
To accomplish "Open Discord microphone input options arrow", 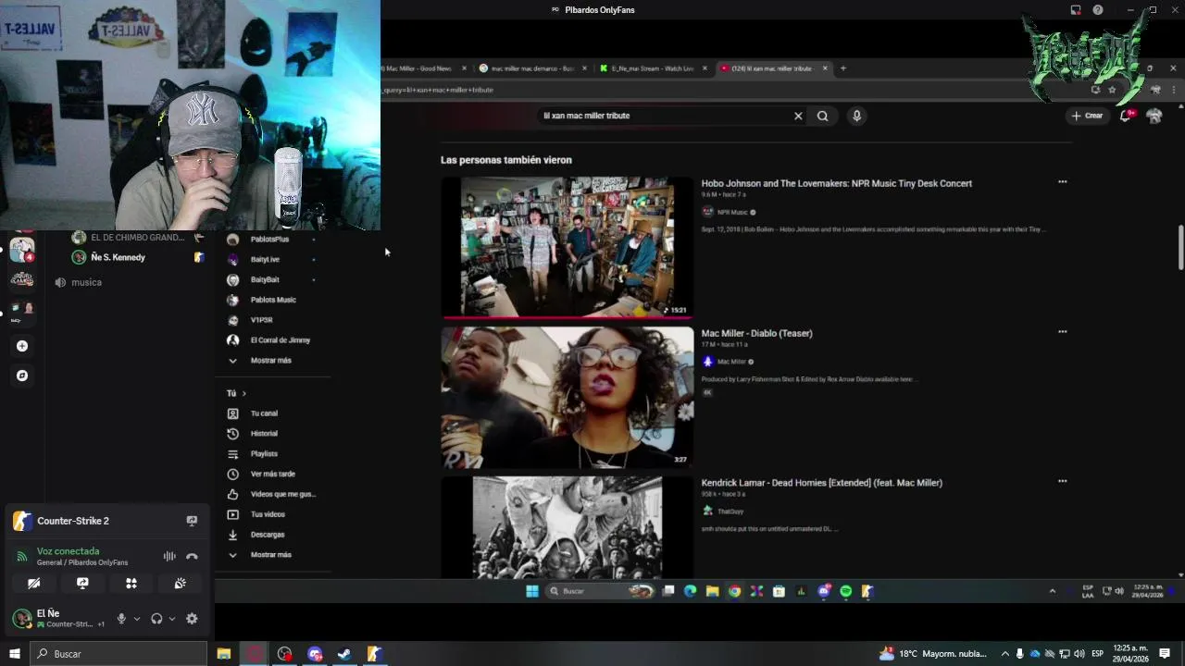I will [137, 619].
